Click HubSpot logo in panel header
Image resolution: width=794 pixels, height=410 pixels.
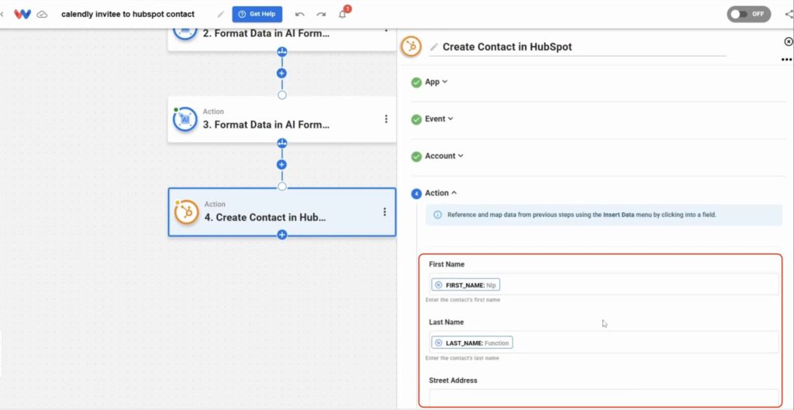(x=411, y=47)
